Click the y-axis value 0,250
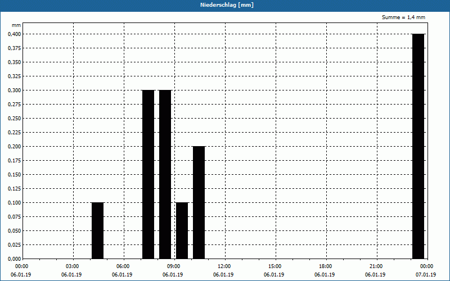This screenshot has height=281, width=450. click(15, 119)
